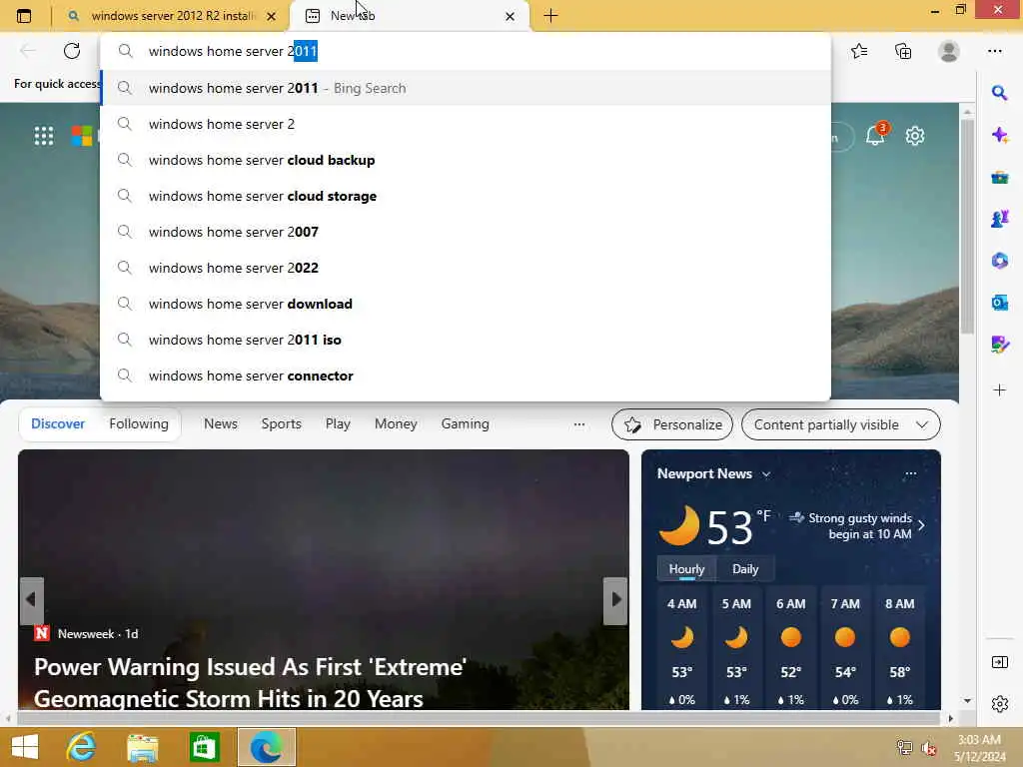Open the notifications bell icon

[875, 135]
